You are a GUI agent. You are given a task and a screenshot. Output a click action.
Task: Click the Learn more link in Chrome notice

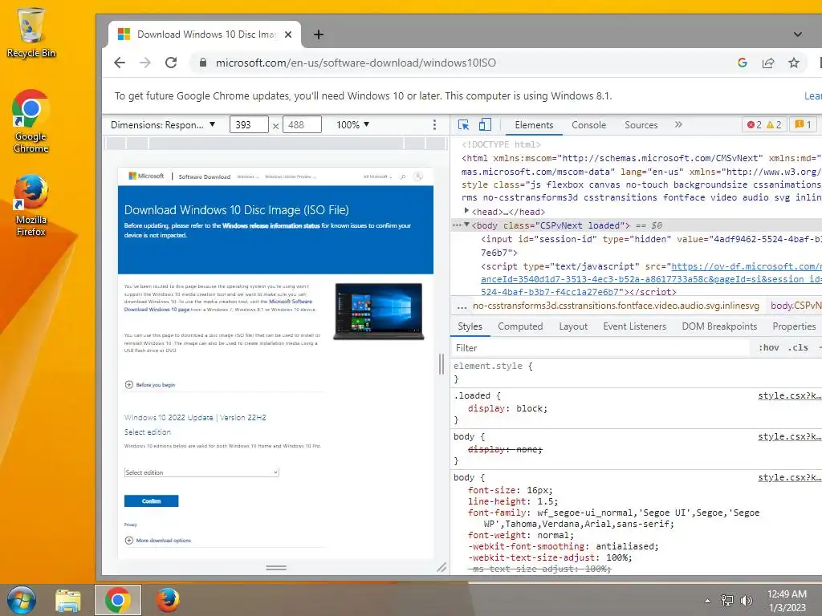pos(813,96)
